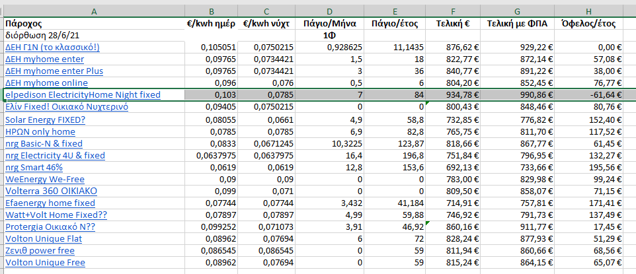Select cell with value 0,08055
The image size is (636, 274).
210,120
